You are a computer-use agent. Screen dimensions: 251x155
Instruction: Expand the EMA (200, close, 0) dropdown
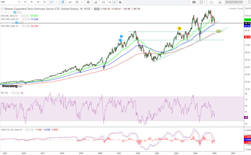pyautogui.click(x=20, y=26)
